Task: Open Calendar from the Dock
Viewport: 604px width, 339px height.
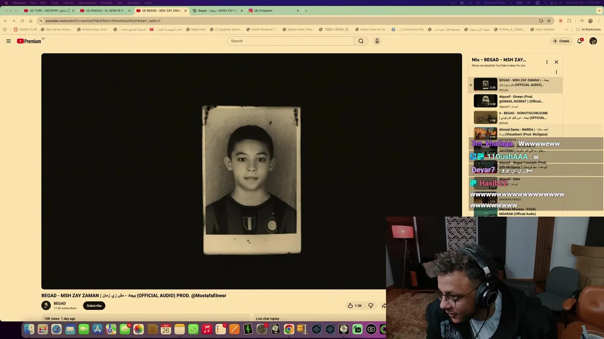Action: pyautogui.click(x=166, y=330)
